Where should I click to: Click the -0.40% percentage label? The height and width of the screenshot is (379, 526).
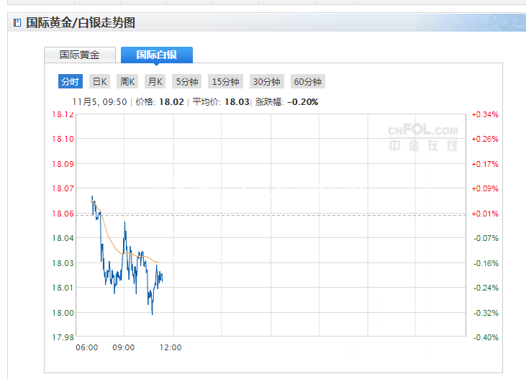point(486,337)
